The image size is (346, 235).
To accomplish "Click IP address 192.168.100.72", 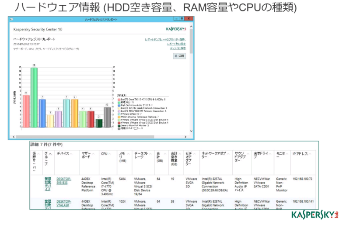I will pyautogui.click(x=302, y=179).
